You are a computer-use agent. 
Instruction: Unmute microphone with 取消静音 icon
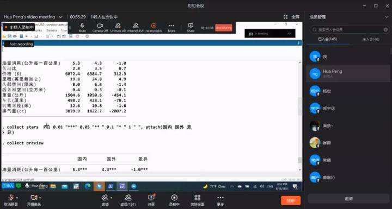coord(11,198)
